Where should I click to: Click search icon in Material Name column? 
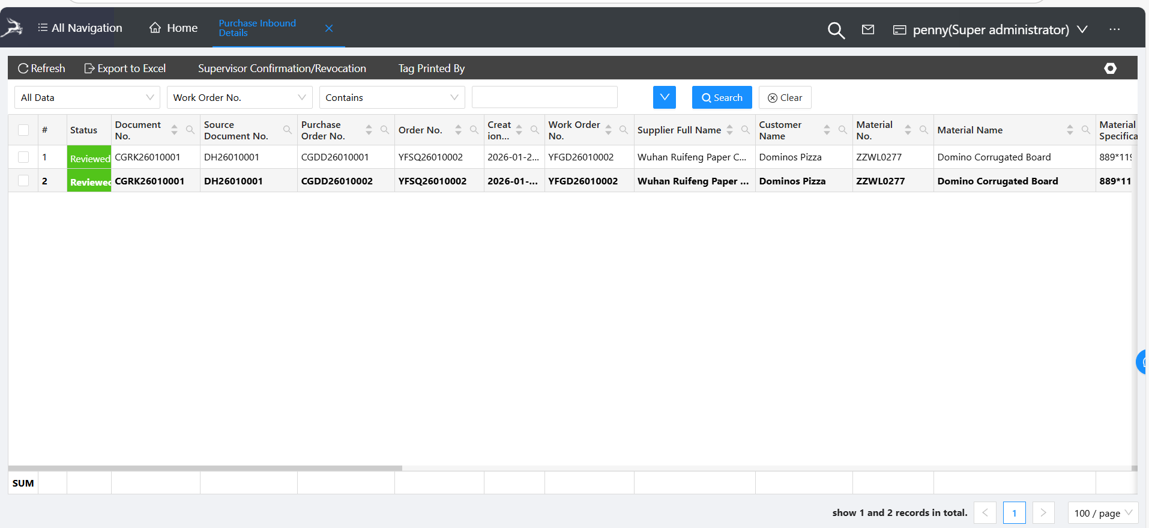coord(1085,130)
